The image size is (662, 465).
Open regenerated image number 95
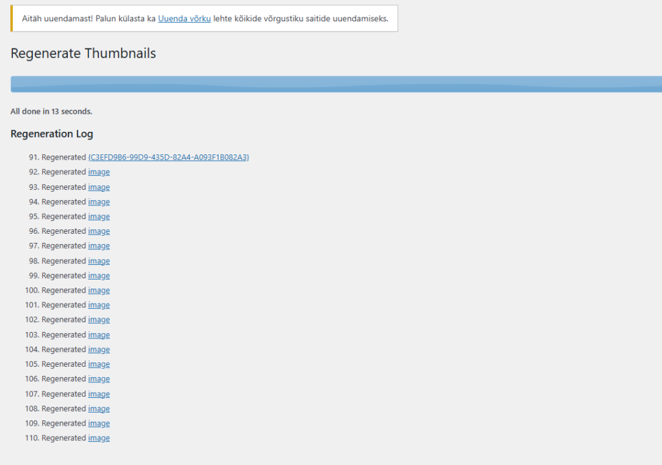point(99,216)
